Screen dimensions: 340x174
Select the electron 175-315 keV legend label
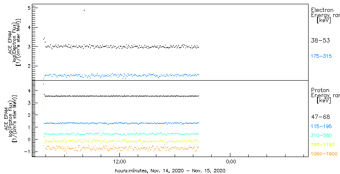point(321,56)
